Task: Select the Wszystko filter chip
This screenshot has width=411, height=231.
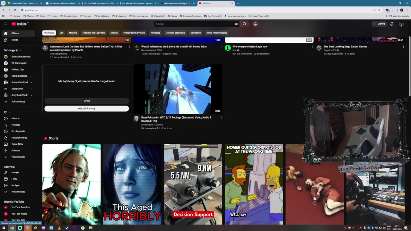Action: [x=49, y=33]
